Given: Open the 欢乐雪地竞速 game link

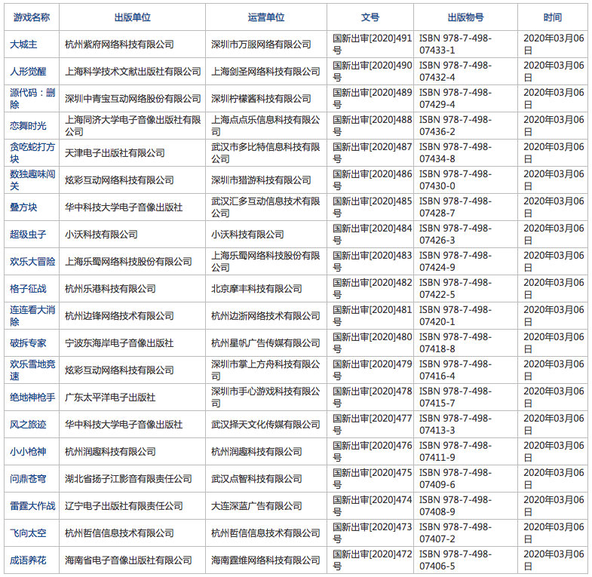Looking at the screenshot, I should point(32,370).
